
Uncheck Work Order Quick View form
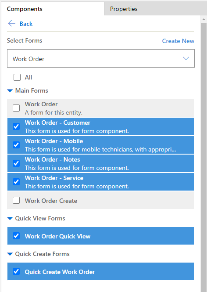[x=16, y=236]
